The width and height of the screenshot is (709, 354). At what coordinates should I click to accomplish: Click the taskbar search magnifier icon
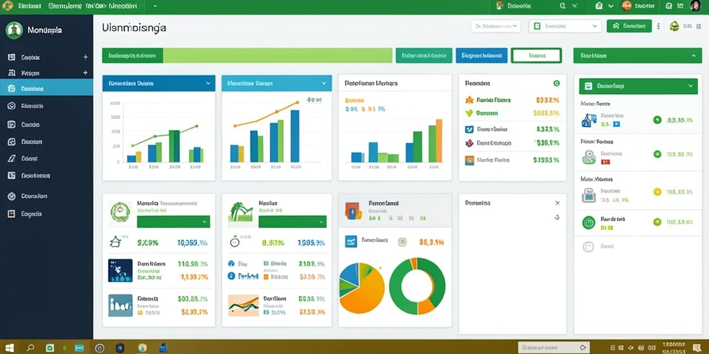(30, 348)
